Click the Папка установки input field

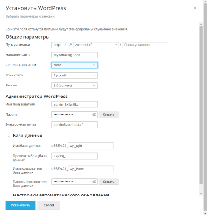(x=145, y=45)
